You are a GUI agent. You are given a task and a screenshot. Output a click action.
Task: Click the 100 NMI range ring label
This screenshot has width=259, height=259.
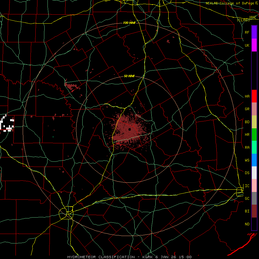pos(129,23)
